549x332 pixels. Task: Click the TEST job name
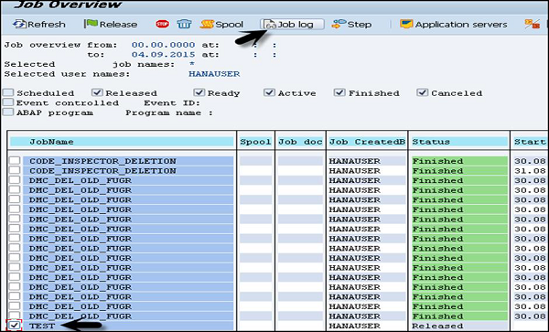pyautogui.click(x=42, y=326)
